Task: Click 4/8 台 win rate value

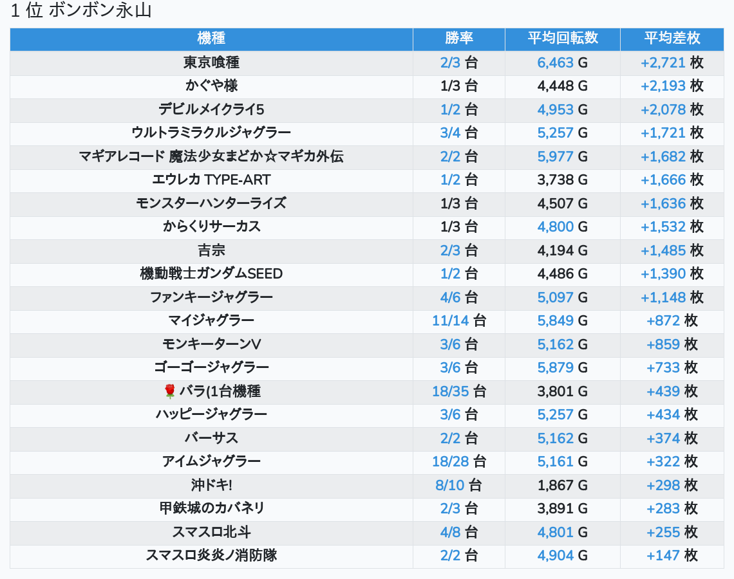Action: click(458, 532)
